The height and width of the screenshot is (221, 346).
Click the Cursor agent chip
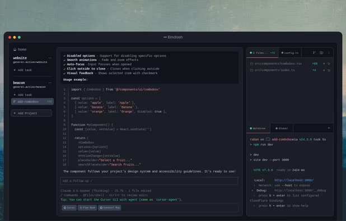[69, 208]
